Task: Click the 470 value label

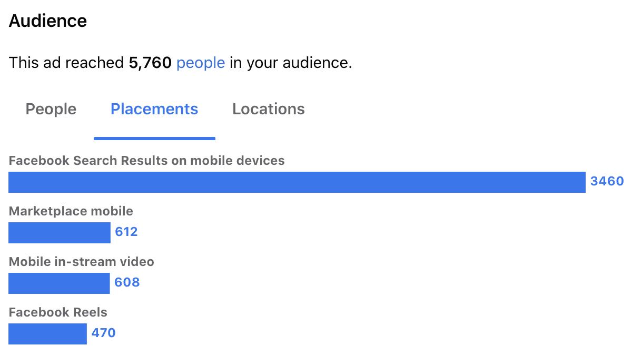Action: tap(104, 333)
